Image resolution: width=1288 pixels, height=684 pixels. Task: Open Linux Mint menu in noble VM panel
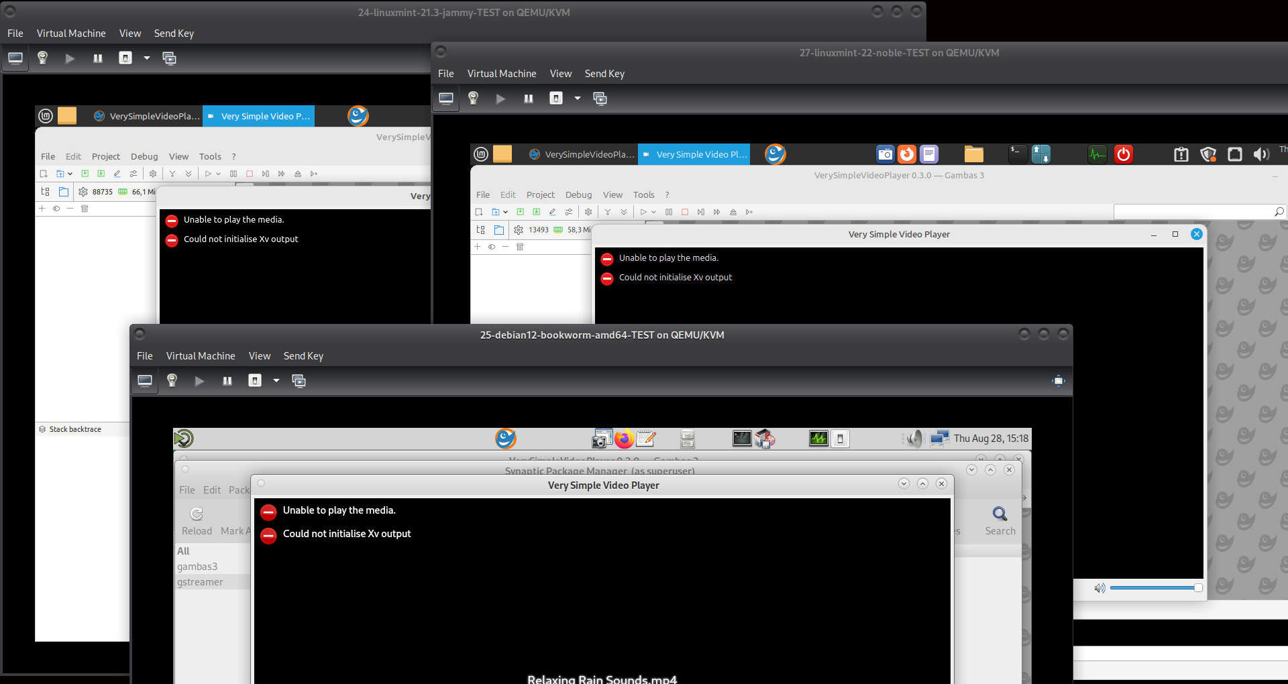[x=481, y=154]
